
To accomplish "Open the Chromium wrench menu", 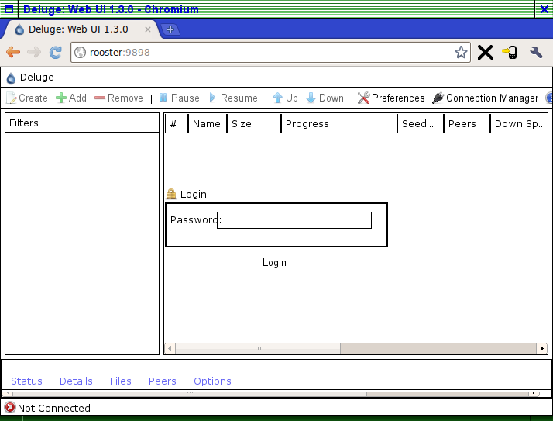I will (x=536, y=53).
